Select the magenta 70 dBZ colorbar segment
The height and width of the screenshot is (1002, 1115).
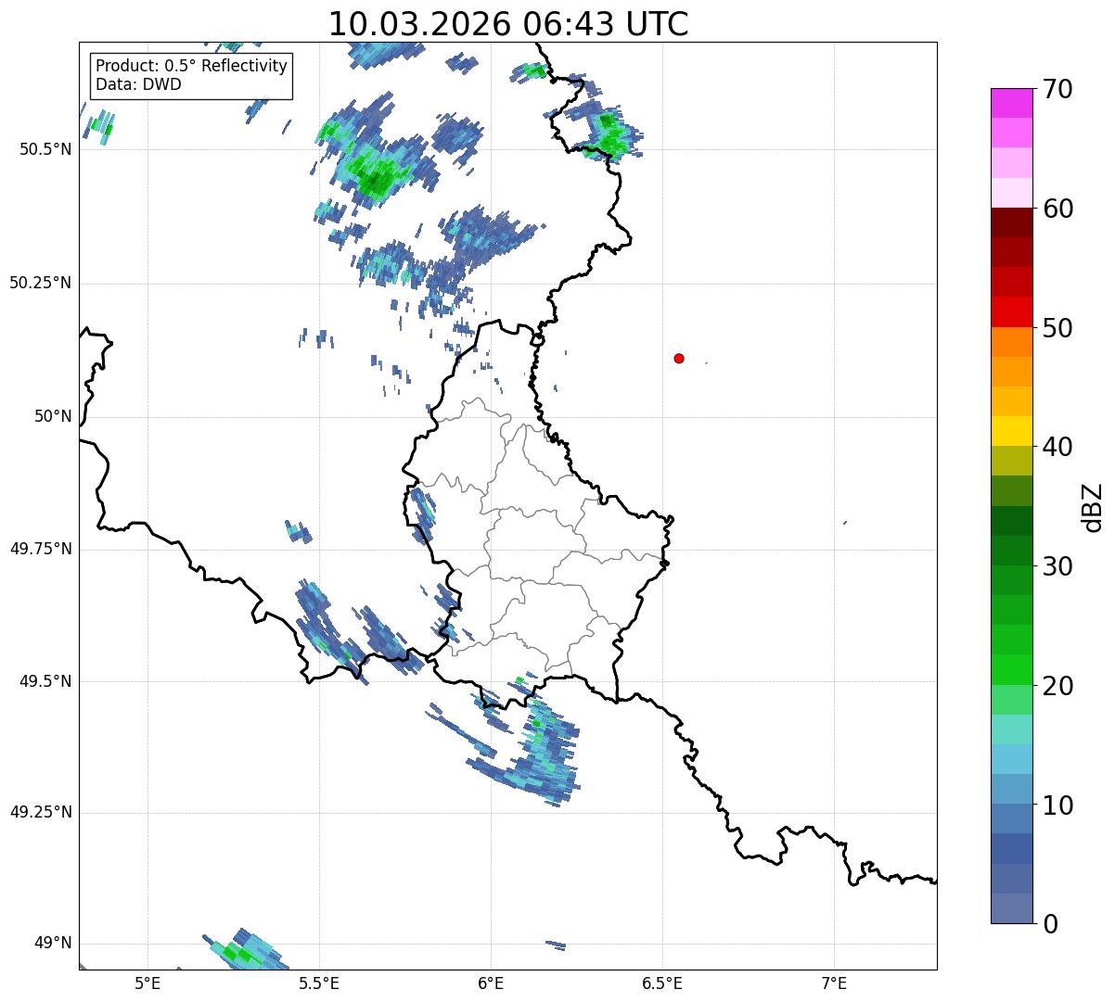pos(1013,103)
